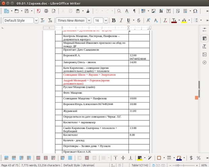Click page number 'Page 43 of 75'
209x167 pixels.
[10, 165]
